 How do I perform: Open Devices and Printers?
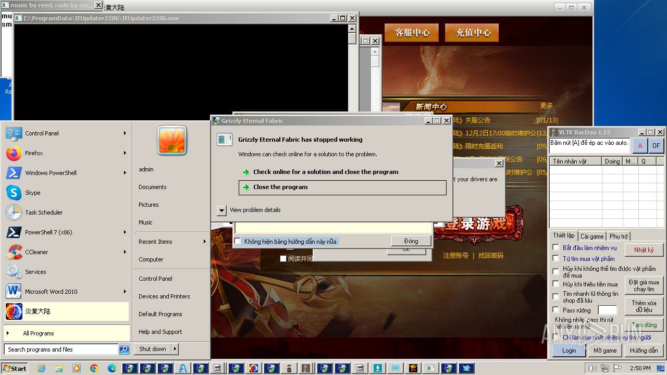[x=164, y=296]
